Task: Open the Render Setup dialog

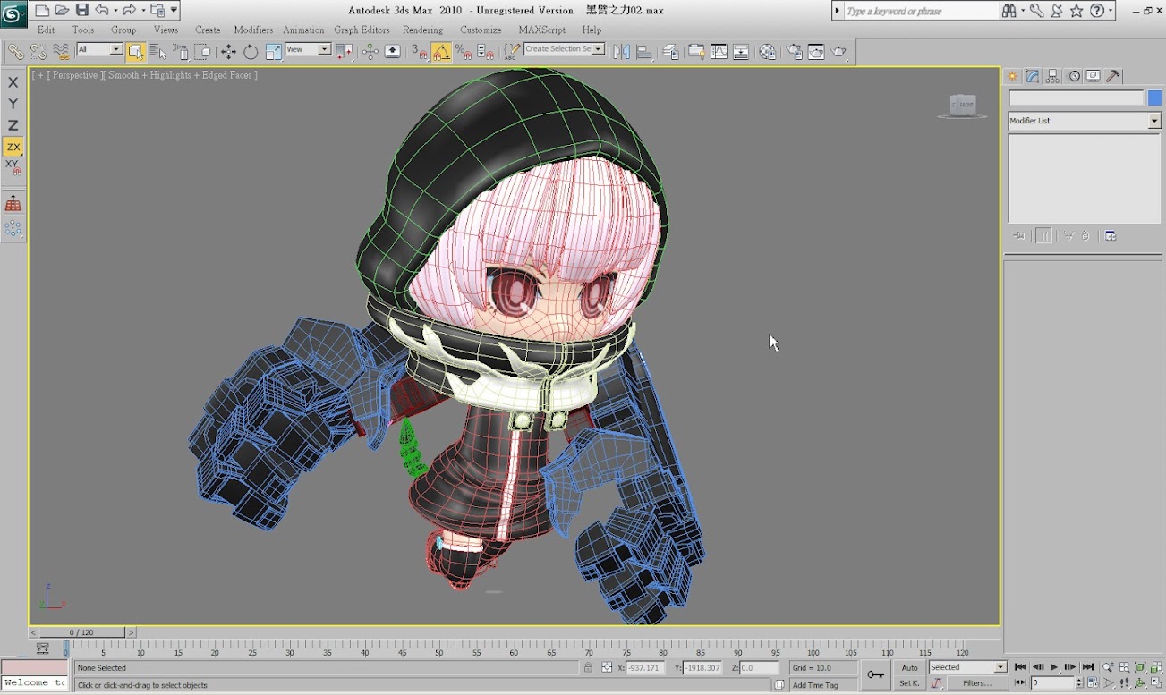Action: [x=794, y=52]
